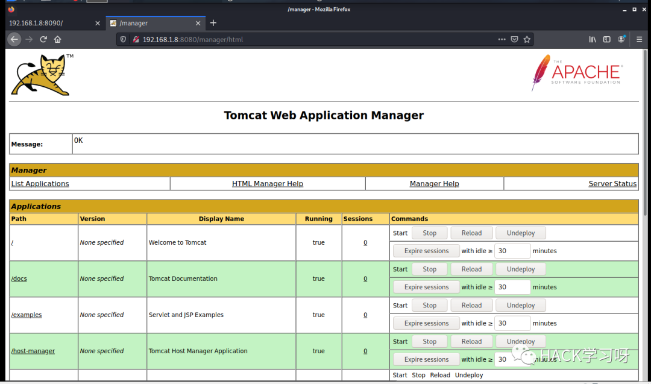Follow the /host-manager path link
The image size is (651, 384).
(x=33, y=351)
